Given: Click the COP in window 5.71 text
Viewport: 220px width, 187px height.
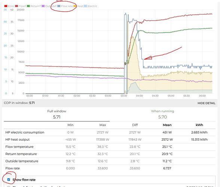Looking at the screenshot, I should (x=19, y=103).
